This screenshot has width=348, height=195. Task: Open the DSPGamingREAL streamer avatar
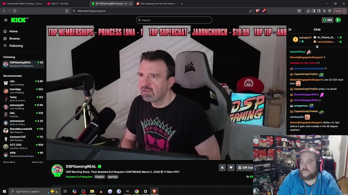coord(57,170)
